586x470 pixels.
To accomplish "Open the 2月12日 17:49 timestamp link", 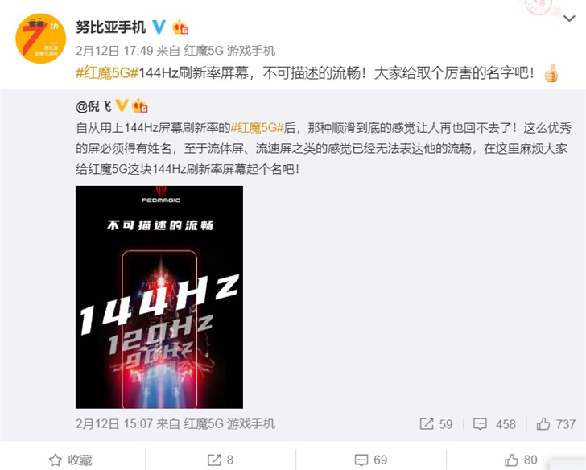I will 114,51.
